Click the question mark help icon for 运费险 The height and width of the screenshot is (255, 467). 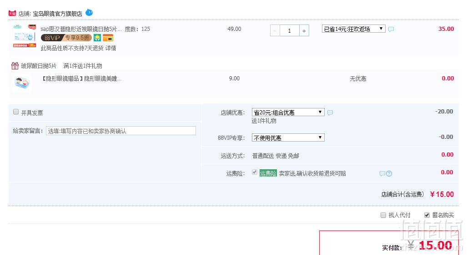389,174
